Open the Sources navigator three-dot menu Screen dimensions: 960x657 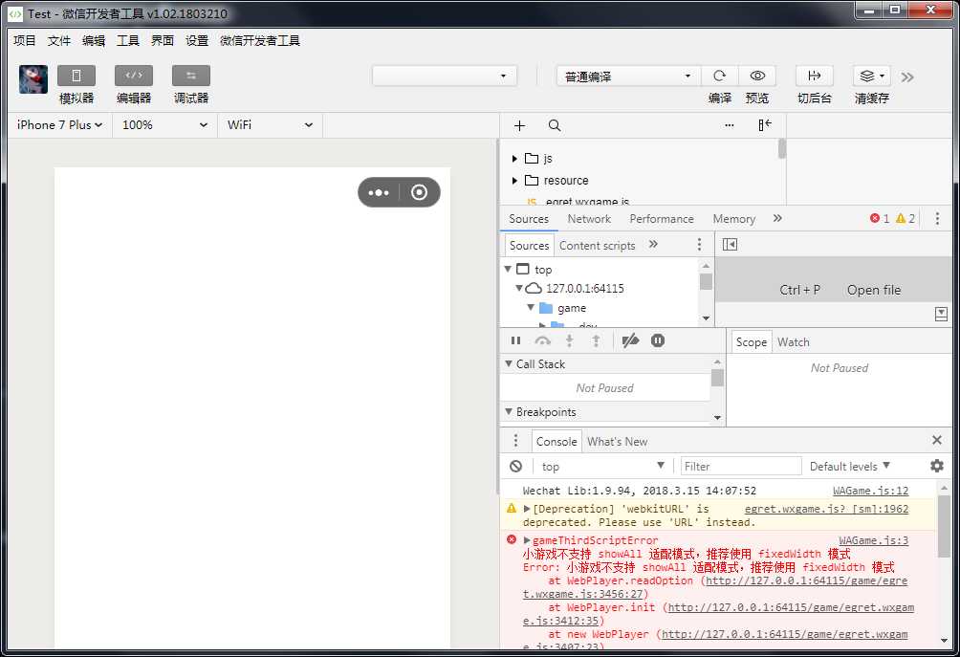click(x=699, y=244)
